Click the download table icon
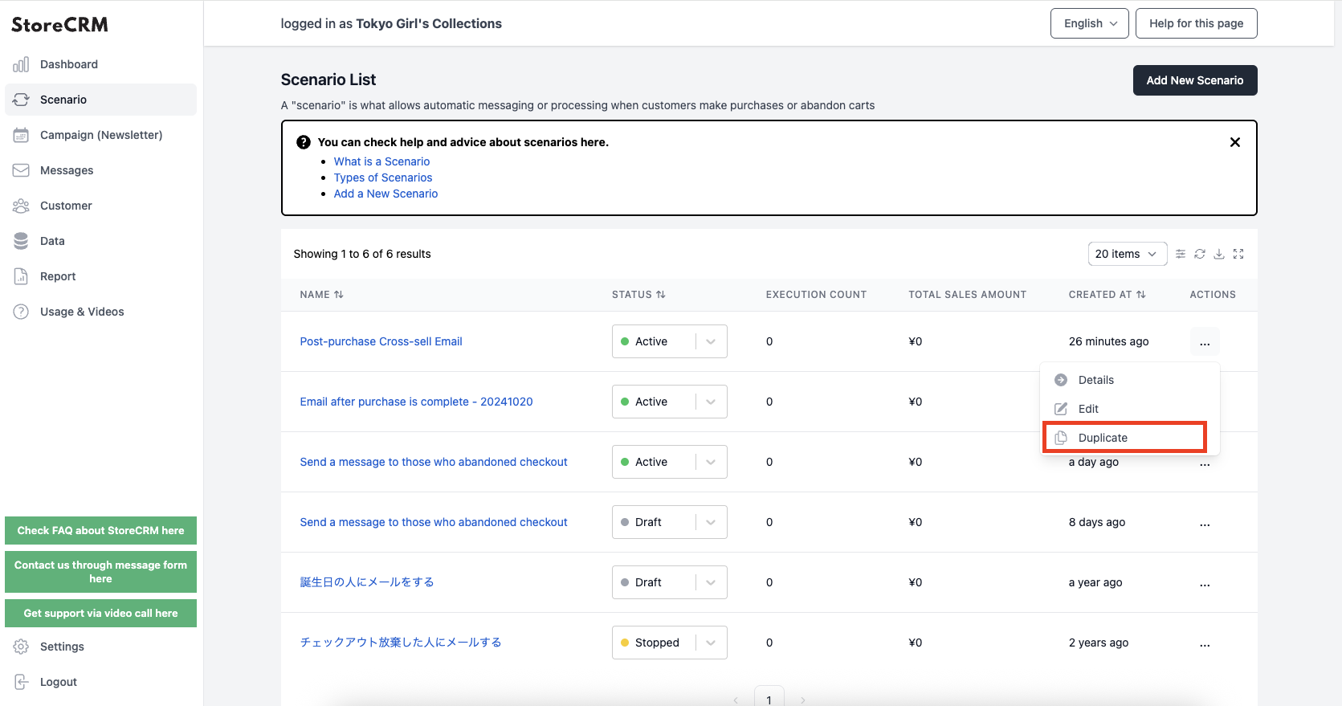Image resolution: width=1342 pixels, height=706 pixels. click(x=1219, y=254)
